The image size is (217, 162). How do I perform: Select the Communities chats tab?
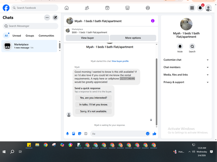pos(46,36)
